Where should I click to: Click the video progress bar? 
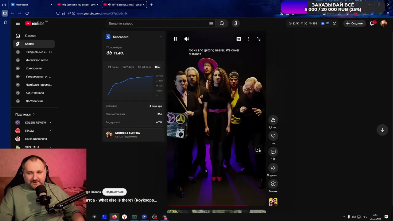click(216, 206)
